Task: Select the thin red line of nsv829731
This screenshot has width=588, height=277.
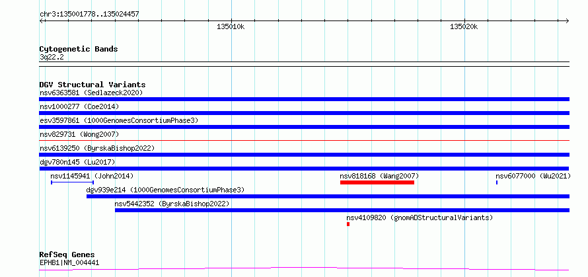Action: coord(304,140)
